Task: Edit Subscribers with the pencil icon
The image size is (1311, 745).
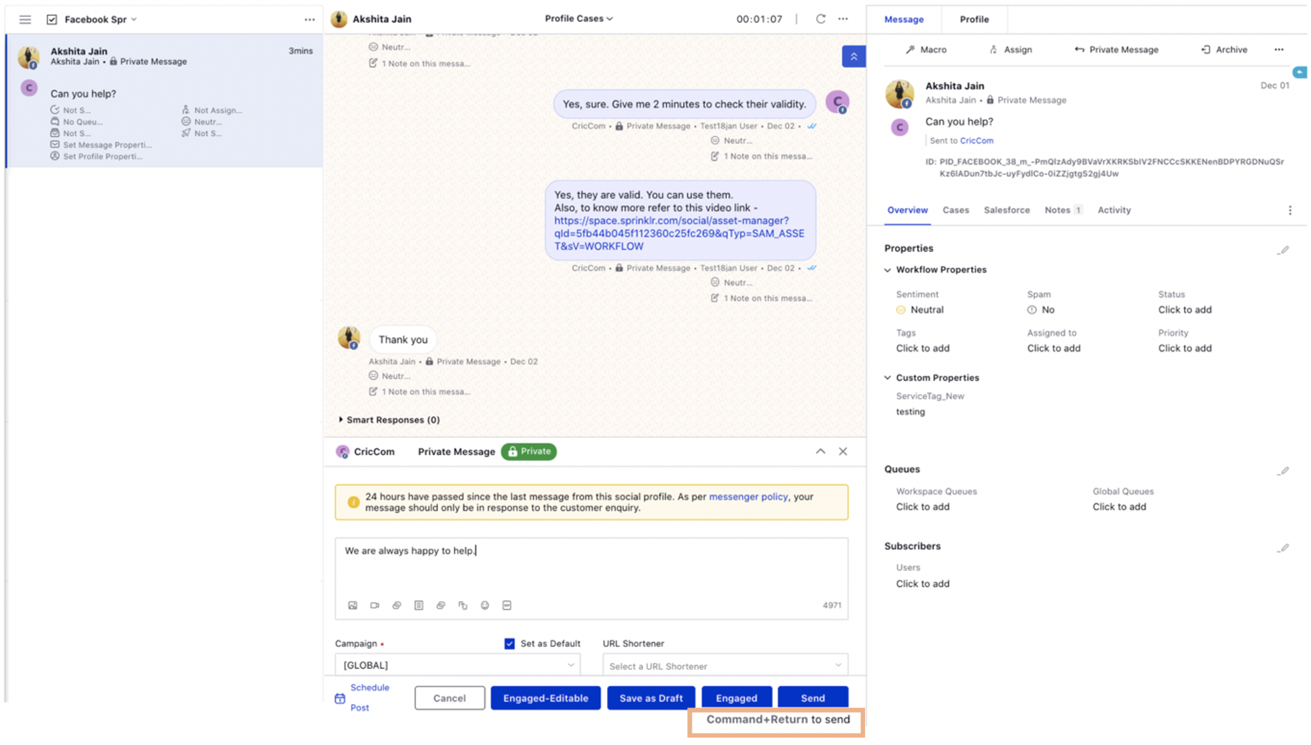Action: 1283,548
